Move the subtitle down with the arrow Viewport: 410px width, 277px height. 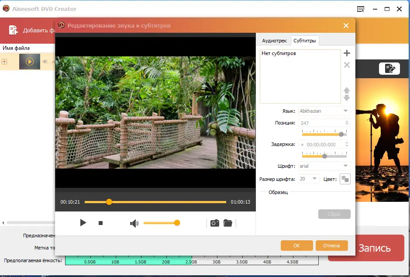click(x=347, y=98)
